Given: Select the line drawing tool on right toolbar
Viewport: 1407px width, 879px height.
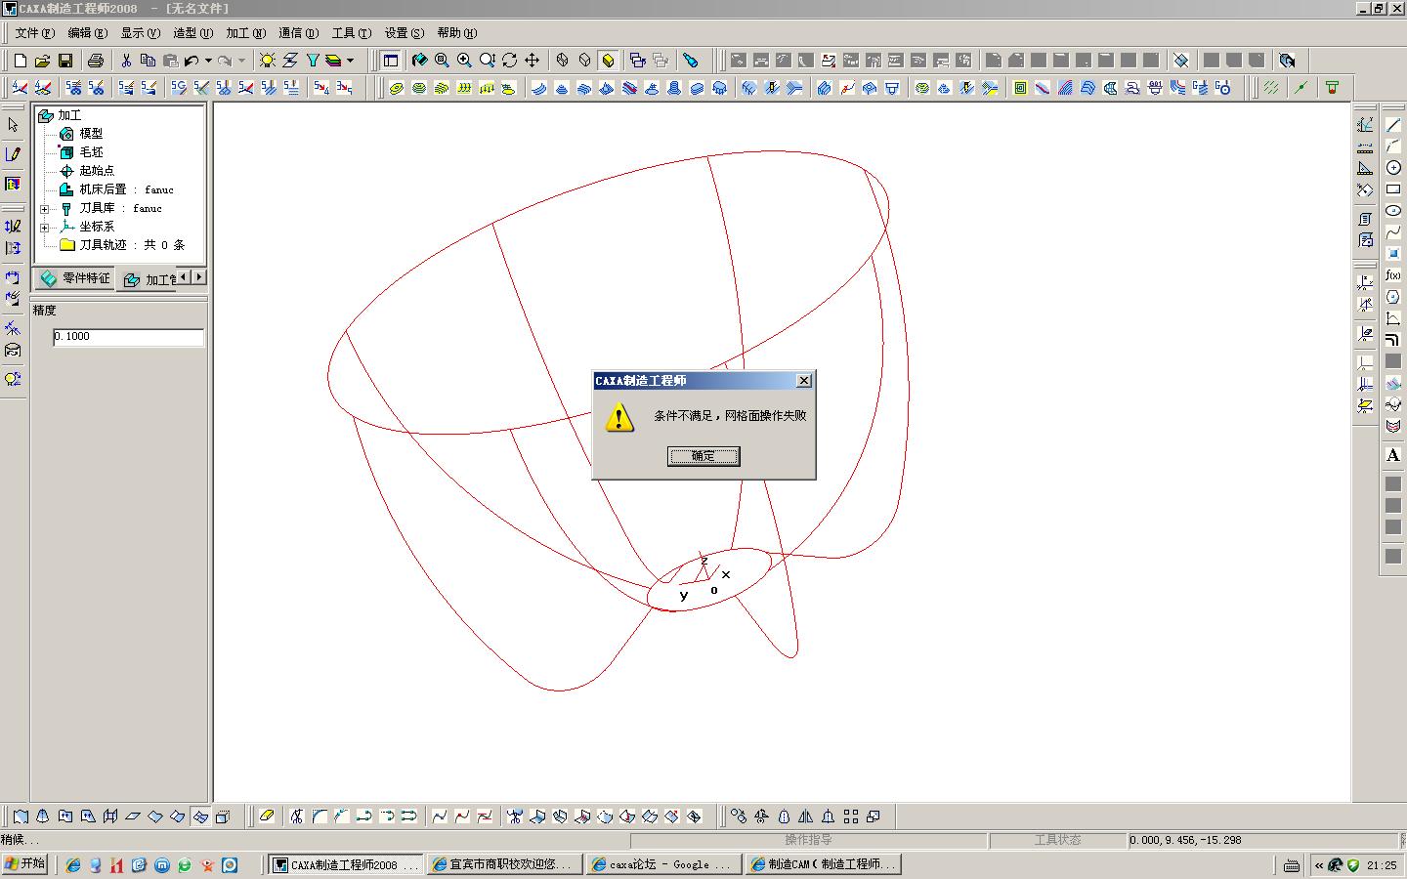Looking at the screenshot, I should pyautogui.click(x=1393, y=125).
